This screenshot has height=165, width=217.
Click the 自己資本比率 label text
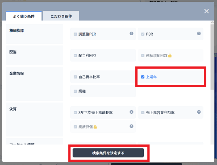pyautogui.click(x=89, y=77)
